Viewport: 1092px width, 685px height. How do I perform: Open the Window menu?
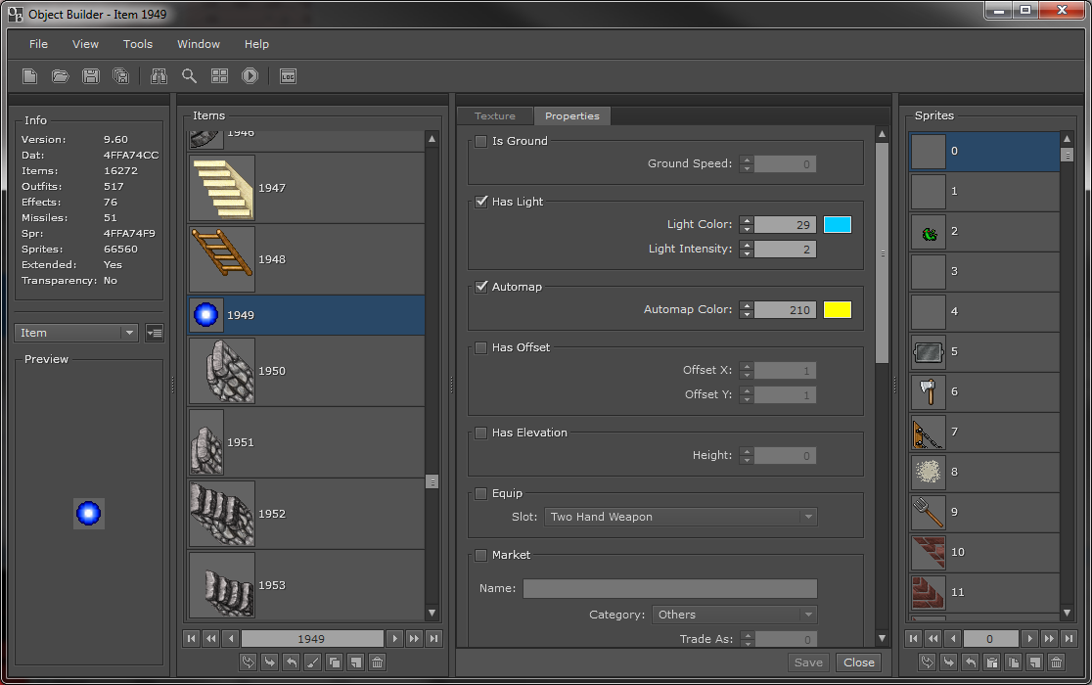(x=199, y=44)
